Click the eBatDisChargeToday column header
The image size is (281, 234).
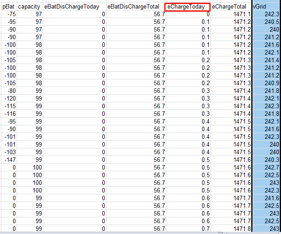74,7
